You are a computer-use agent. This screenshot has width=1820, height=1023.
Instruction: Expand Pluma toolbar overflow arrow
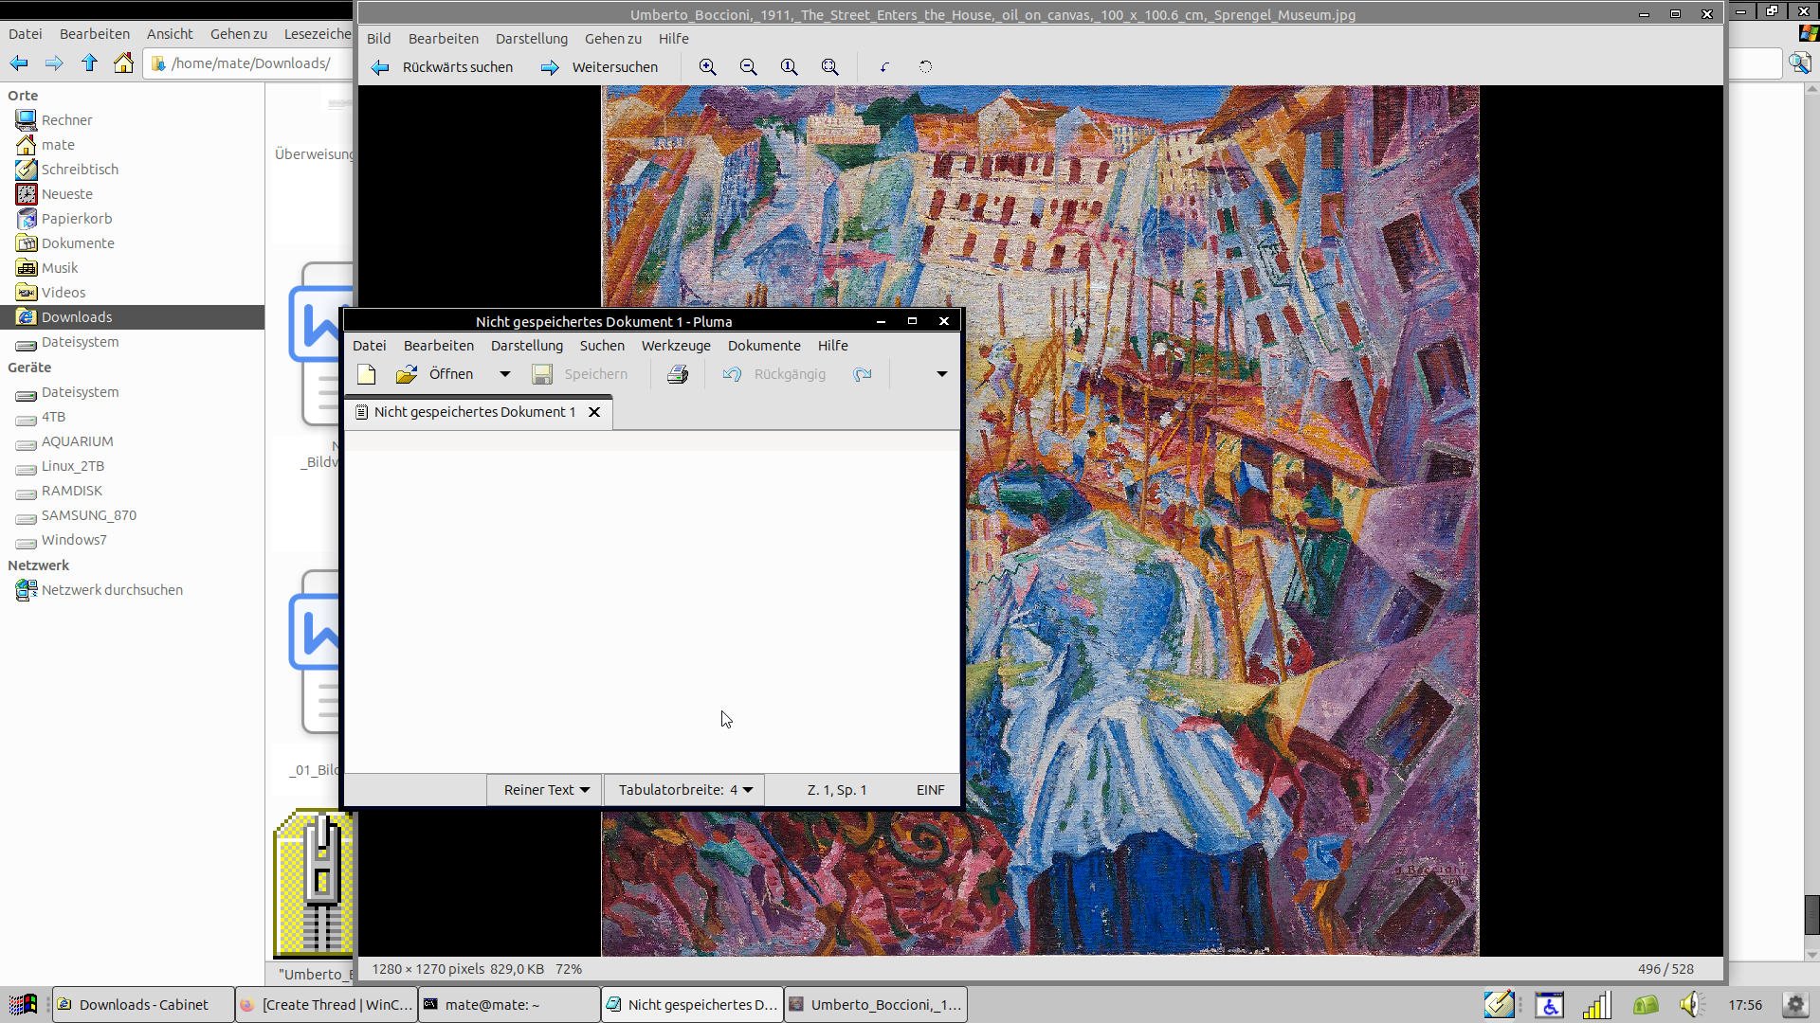941,374
